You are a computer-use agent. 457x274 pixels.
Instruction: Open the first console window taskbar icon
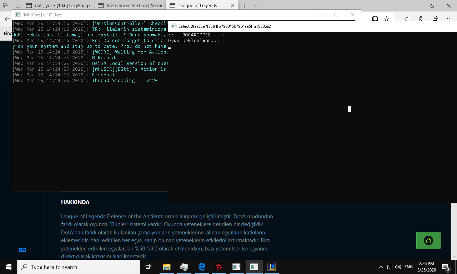pos(236,267)
